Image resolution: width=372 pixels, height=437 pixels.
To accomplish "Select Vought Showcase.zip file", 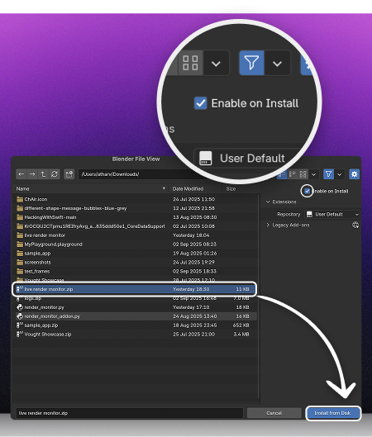I will click(x=136, y=335).
